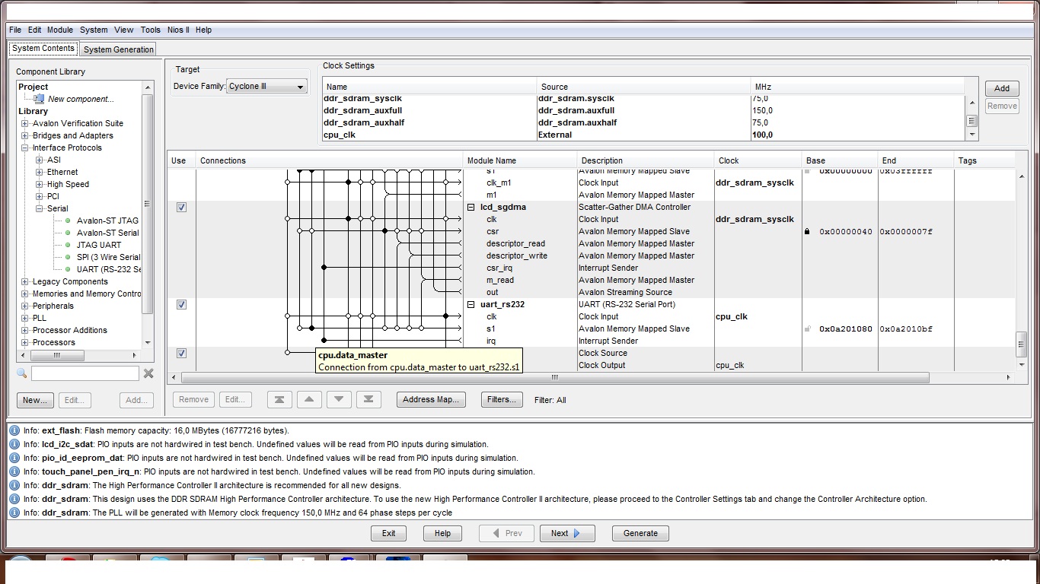Image resolution: width=1040 pixels, height=584 pixels.
Task: Click the Exit button
Action: point(388,533)
